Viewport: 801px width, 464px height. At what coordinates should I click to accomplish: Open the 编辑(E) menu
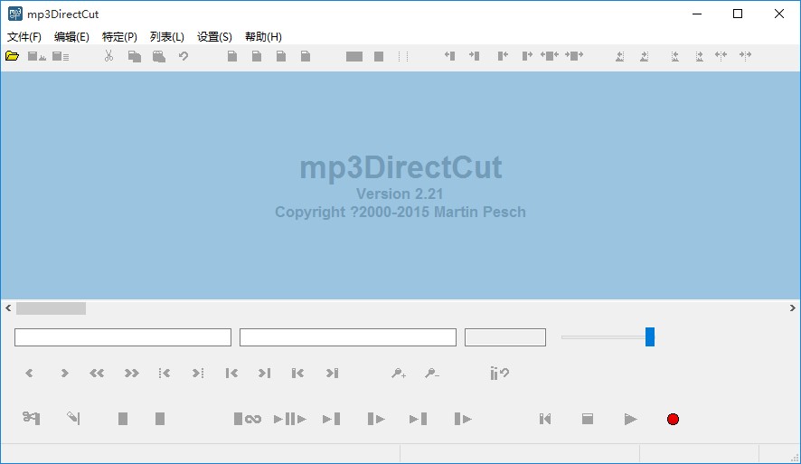click(71, 37)
